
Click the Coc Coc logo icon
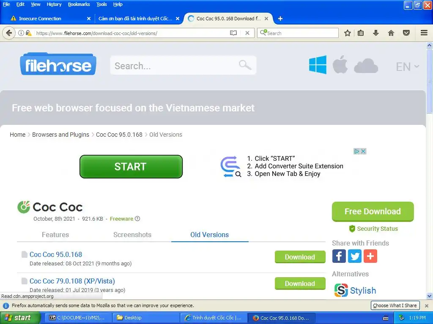pyautogui.click(x=24, y=207)
